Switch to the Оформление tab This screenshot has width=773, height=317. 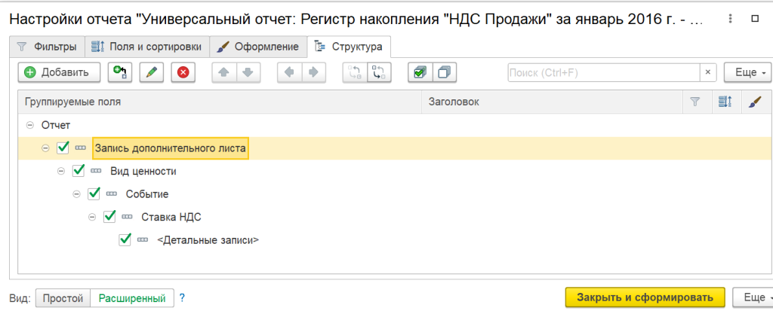(x=258, y=47)
